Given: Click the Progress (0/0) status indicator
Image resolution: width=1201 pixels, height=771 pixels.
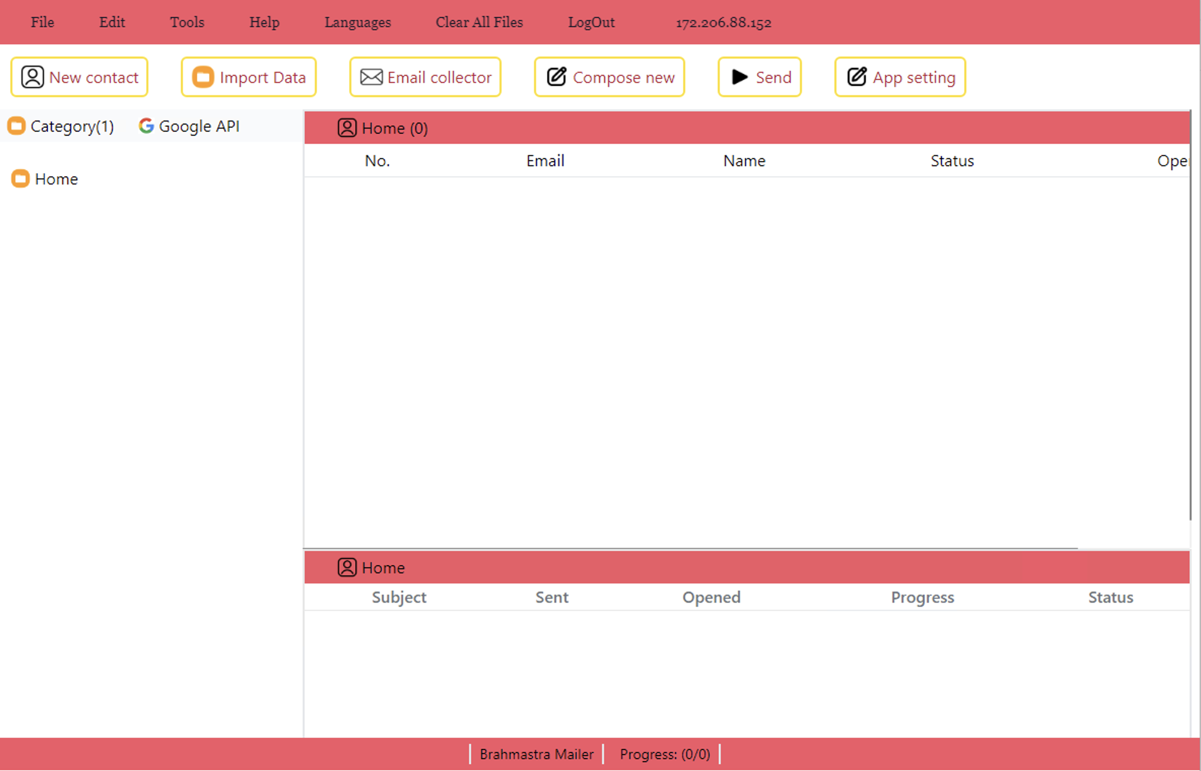Looking at the screenshot, I should pos(665,754).
